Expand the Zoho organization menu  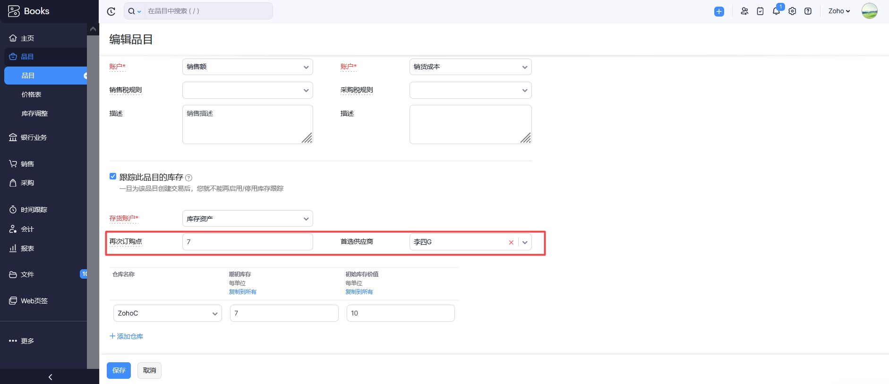coord(839,11)
